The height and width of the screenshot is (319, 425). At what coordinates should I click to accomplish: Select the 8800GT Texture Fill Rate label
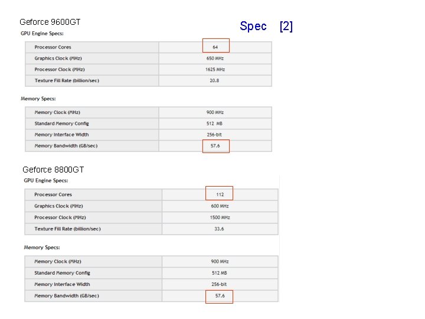pyautogui.click(x=67, y=229)
